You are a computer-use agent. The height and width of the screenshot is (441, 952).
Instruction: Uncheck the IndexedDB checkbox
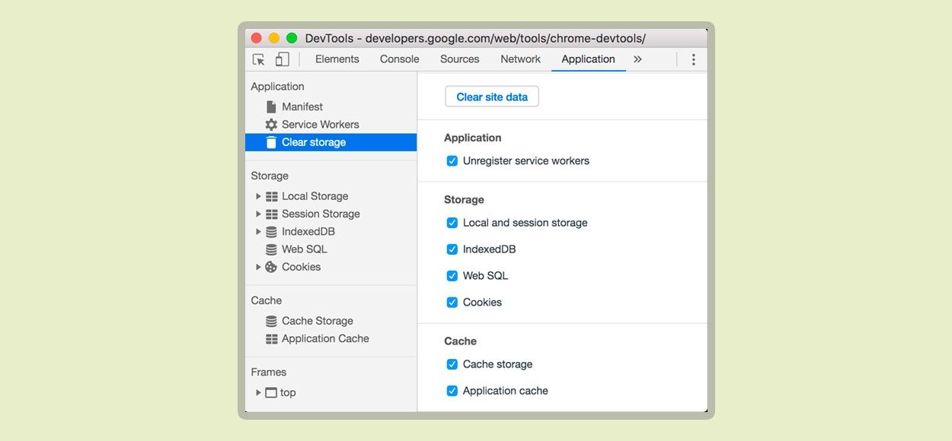452,249
